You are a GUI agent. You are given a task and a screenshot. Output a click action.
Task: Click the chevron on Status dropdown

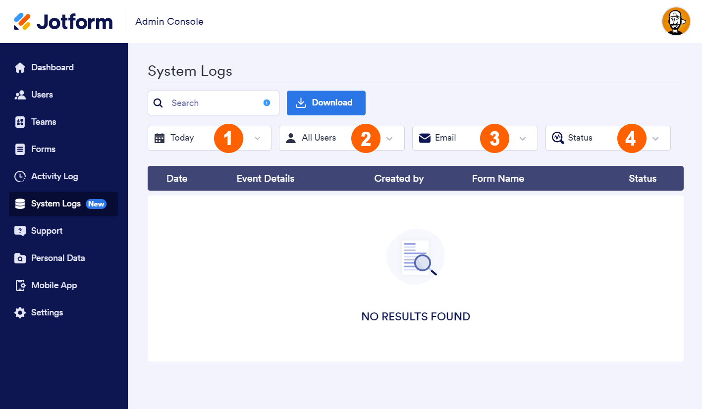(655, 139)
